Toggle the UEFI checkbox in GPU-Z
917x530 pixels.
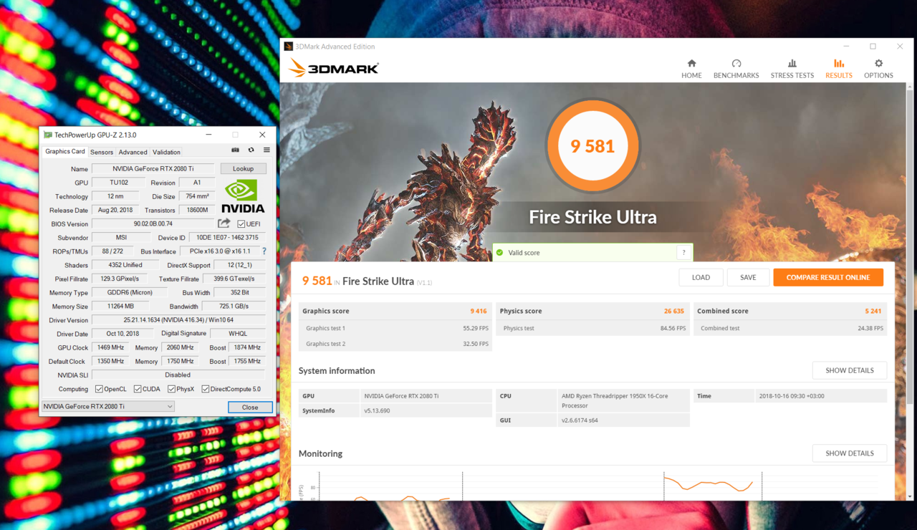pyautogui.click(x=241, y=224)
